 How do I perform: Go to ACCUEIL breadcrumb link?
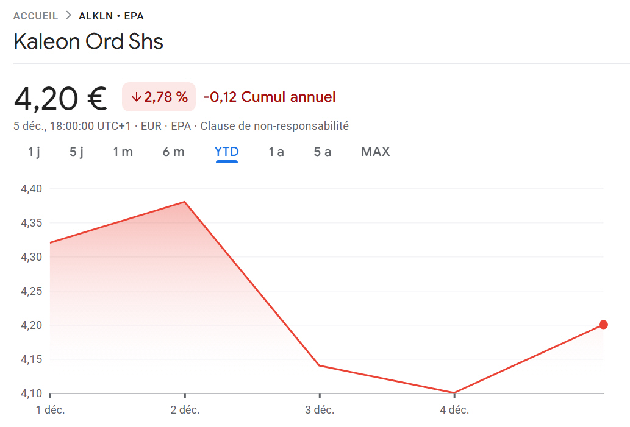coord(35,16)
